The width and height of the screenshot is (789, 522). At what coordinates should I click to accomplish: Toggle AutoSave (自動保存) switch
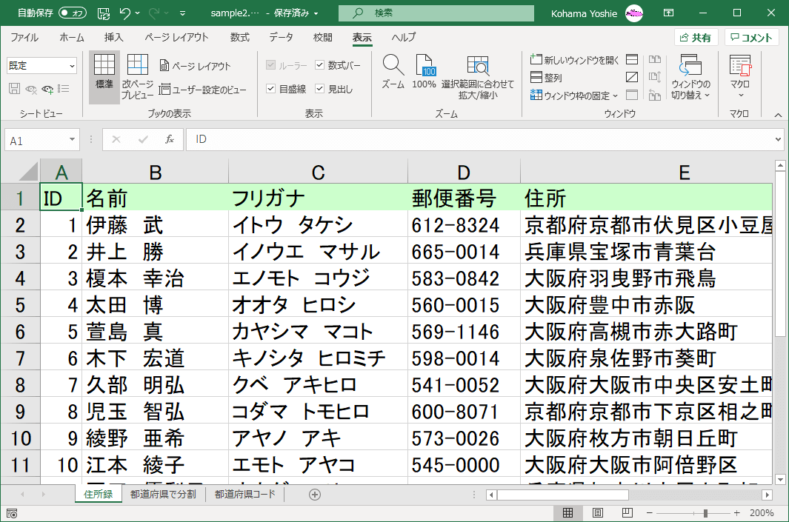pyautogui.click(x=73, y=13)
